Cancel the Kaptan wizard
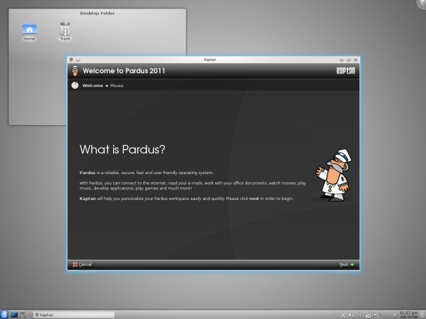Image resolution: width=426 pixels, height=319 pixels. [x=82, y=265]
